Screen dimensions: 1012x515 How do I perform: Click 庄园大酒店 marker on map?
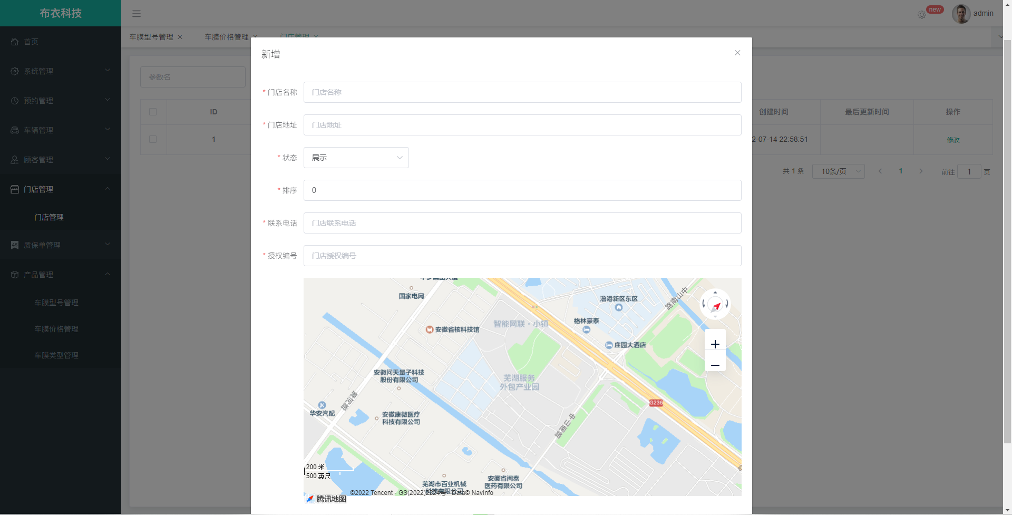click(609, 345)
